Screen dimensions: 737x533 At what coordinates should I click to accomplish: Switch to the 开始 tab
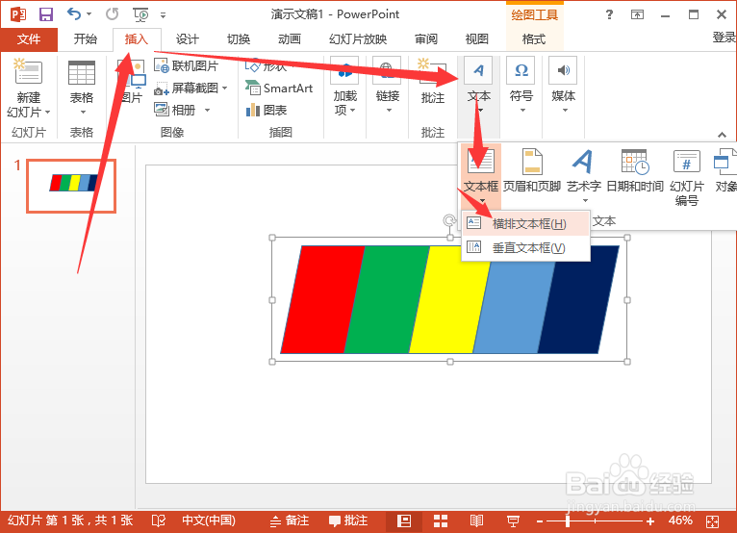coord(85,39)
